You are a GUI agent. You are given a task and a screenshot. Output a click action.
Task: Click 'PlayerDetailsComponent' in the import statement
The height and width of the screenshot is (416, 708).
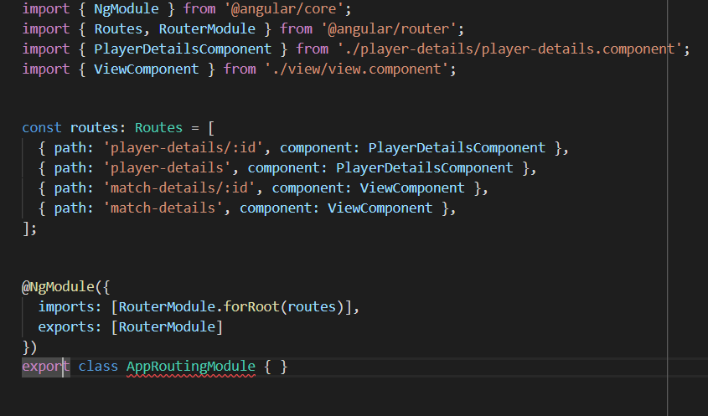click(x=183, y=49)
